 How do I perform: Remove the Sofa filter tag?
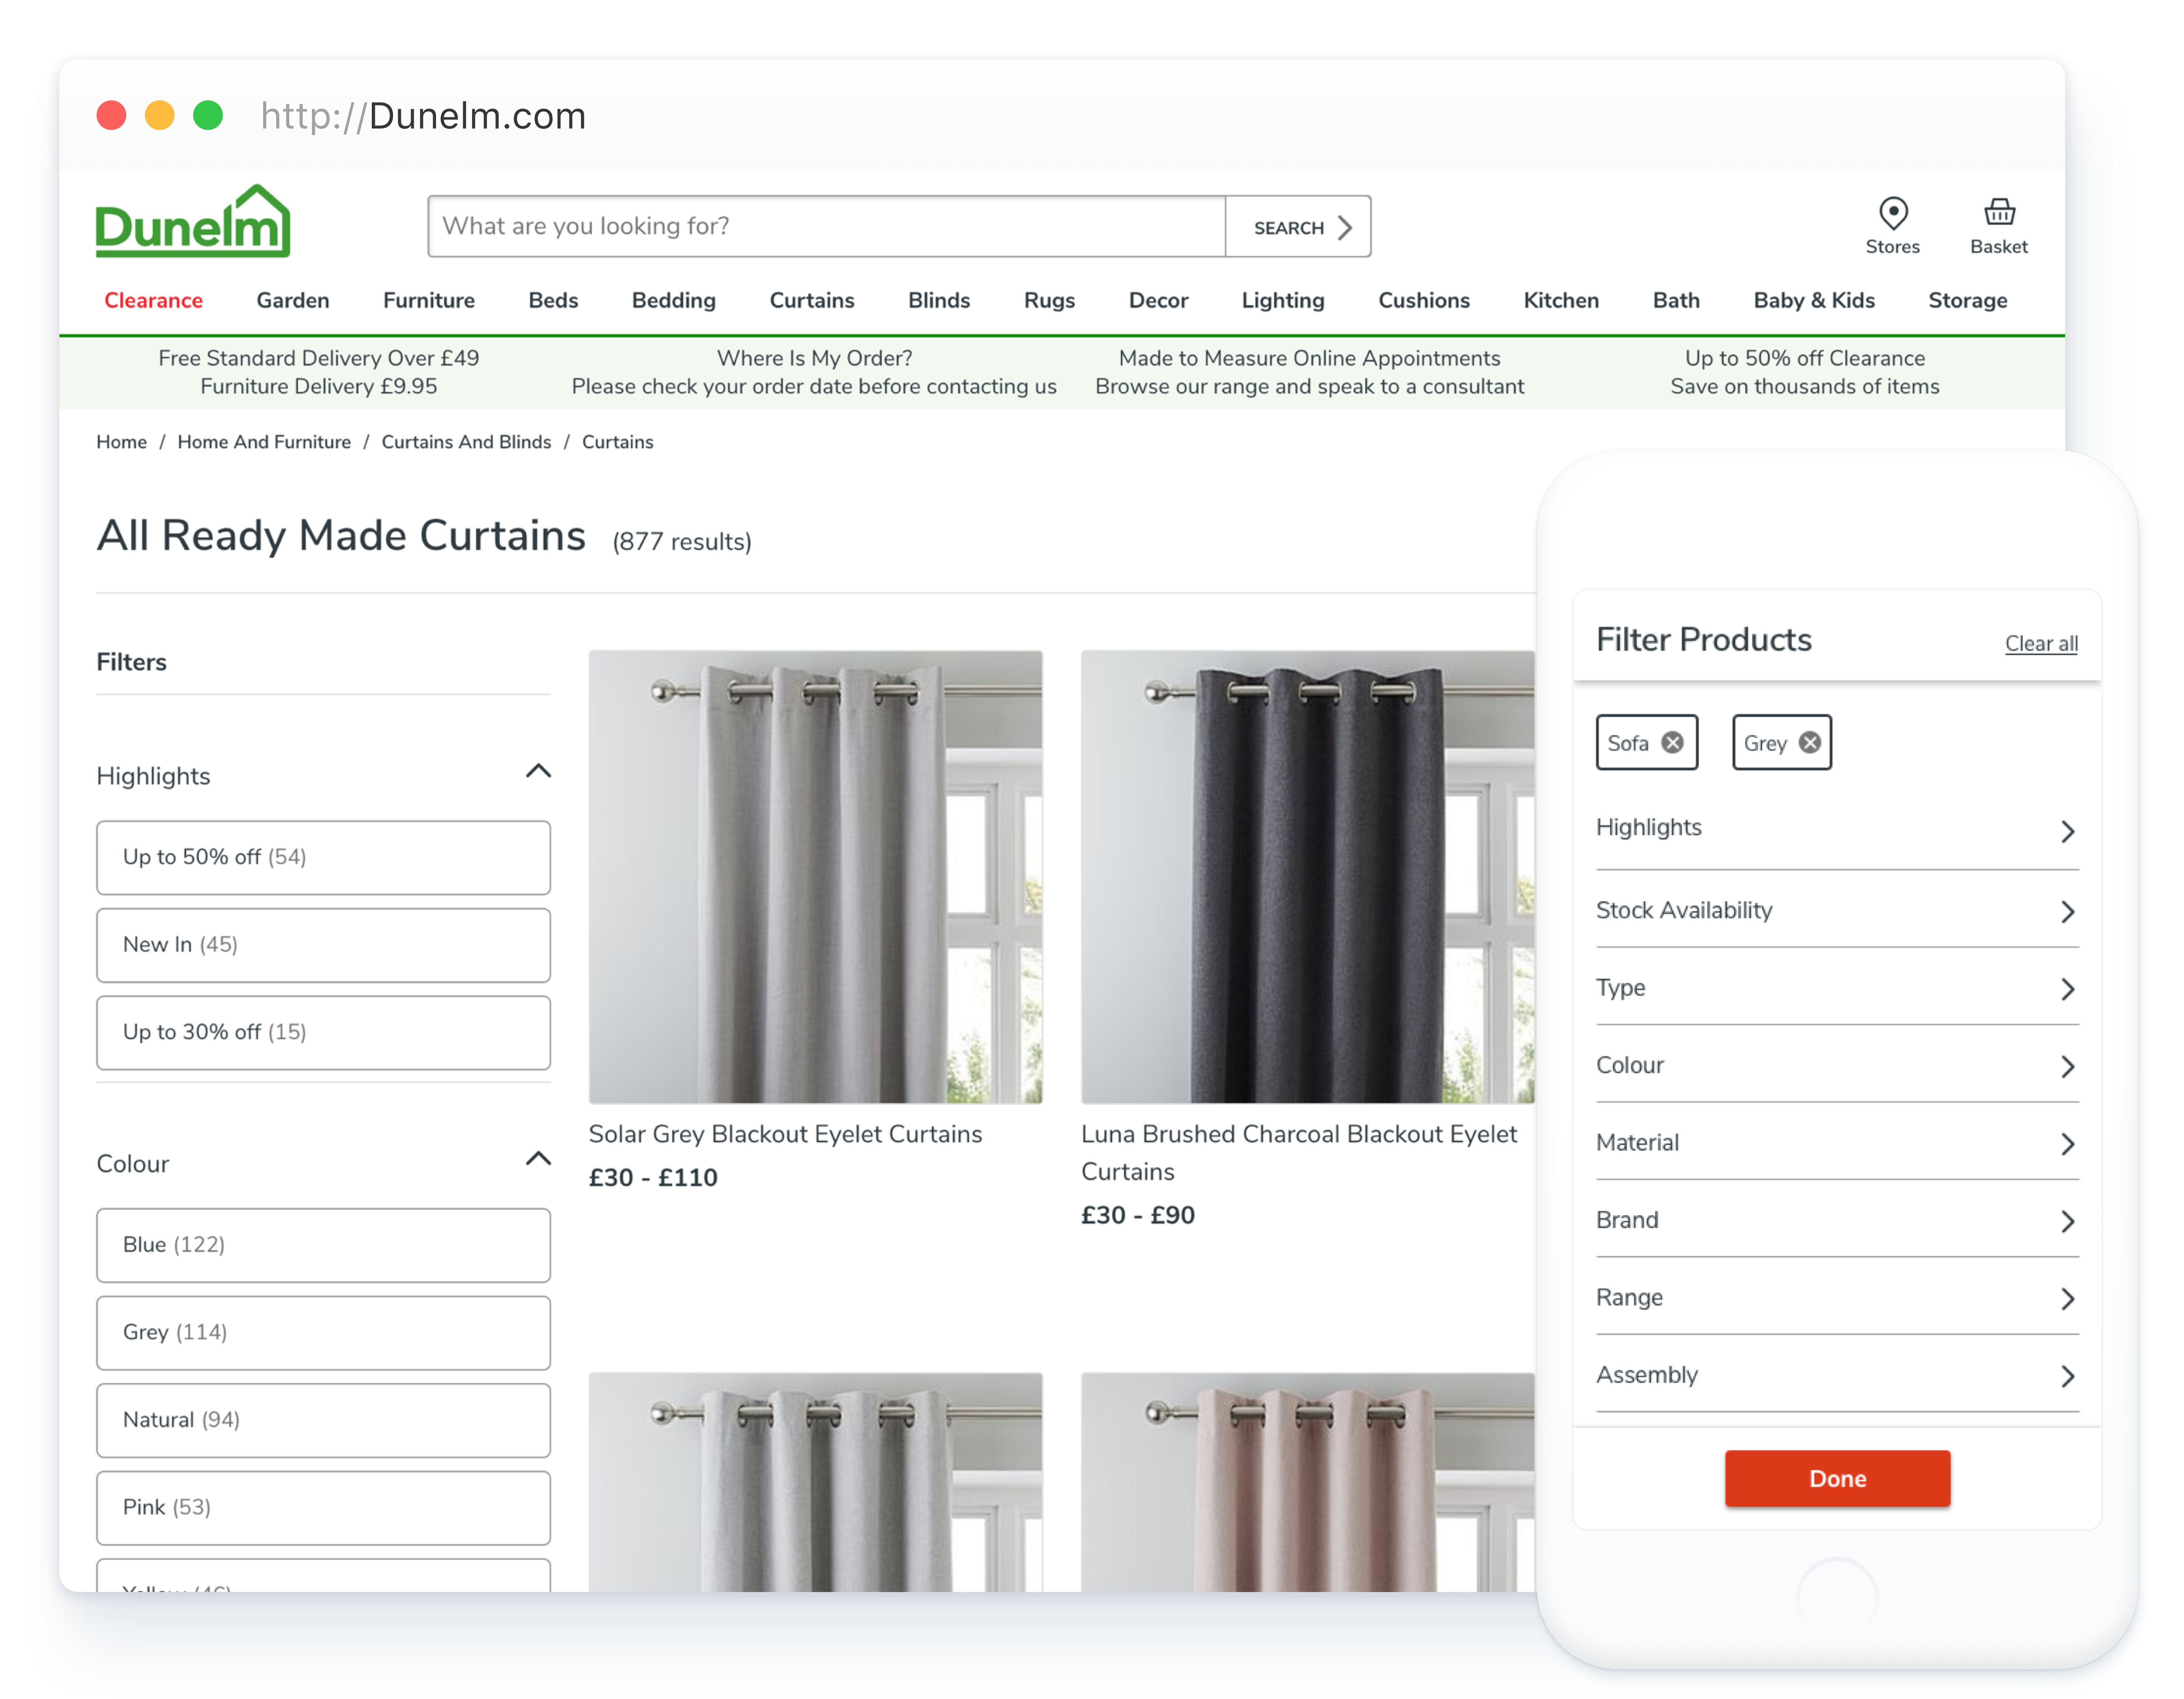click(1673, 743)
